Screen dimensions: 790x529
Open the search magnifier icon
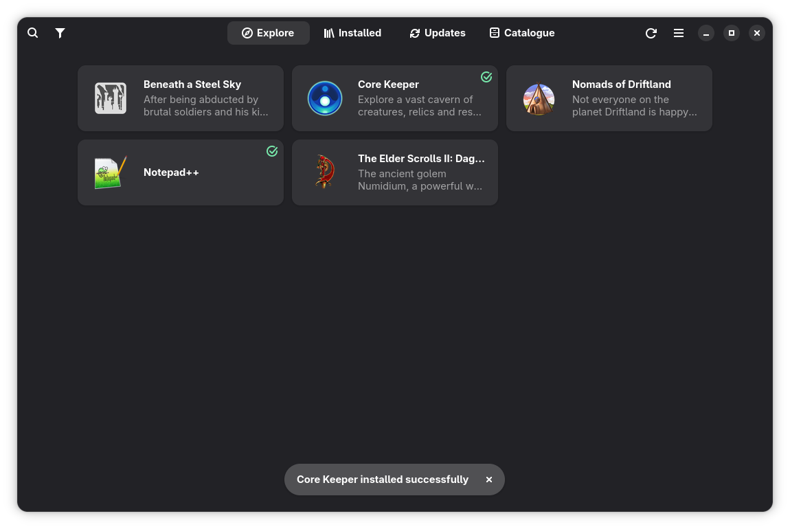coord(33,33)
